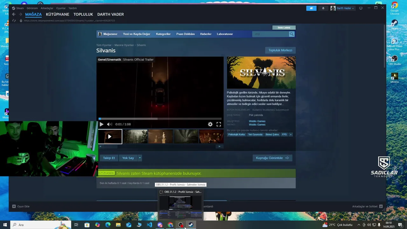Click the store search magnifier icon
The width and height of the screenshot is (407, 229).
292,34
